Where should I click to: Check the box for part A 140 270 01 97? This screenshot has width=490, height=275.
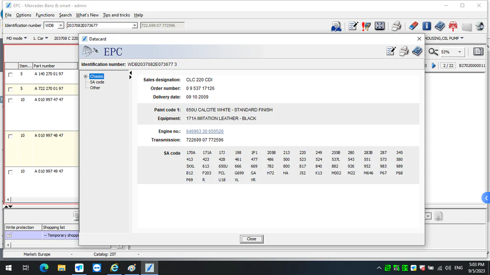pos(11,74)
